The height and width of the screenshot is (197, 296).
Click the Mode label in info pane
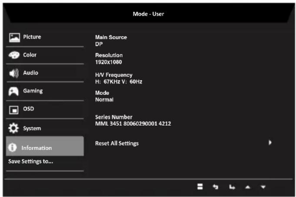click(x=102, y=93)
